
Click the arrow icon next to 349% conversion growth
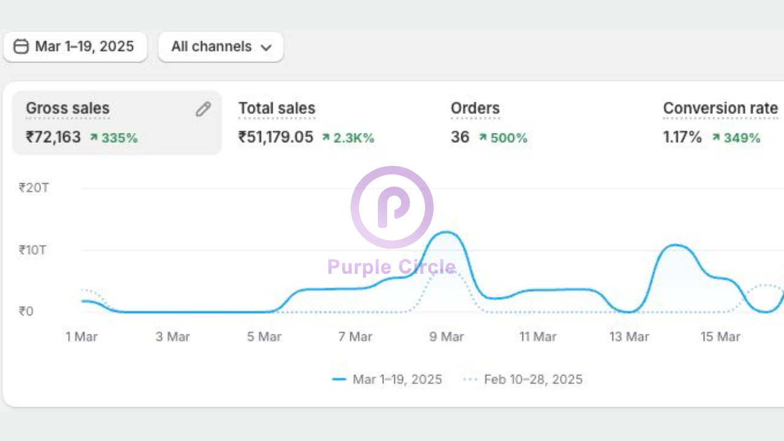point(715,138)
